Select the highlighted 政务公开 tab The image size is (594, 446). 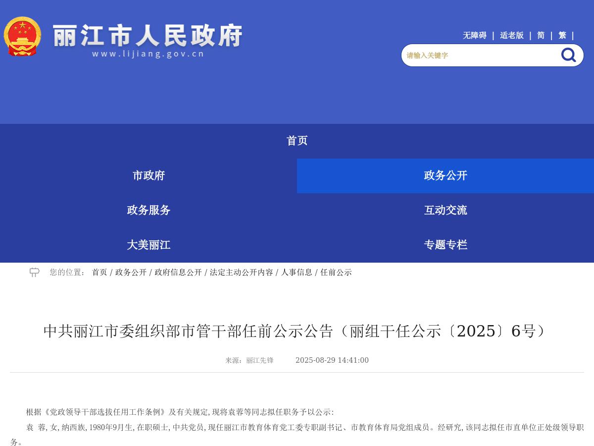pos(445,175)
